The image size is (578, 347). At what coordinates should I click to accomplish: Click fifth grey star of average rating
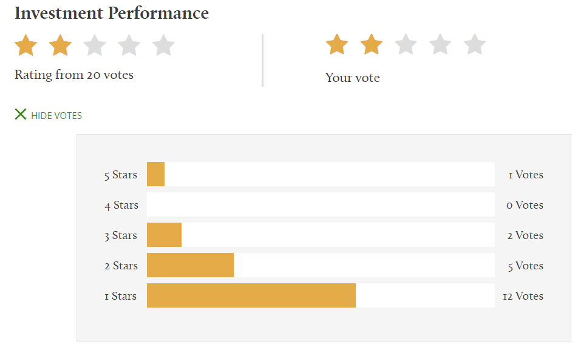pyautogui.click(x=163, y=45)
